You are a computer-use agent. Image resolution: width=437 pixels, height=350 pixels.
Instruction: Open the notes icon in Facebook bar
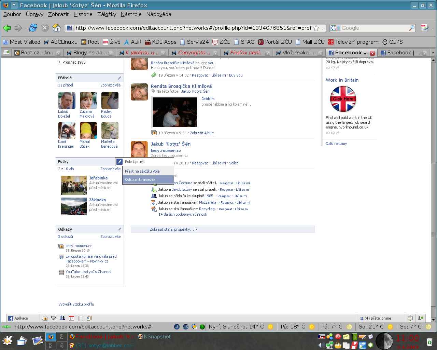81,318
